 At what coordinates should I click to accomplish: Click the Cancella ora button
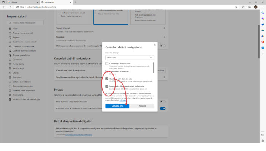click(x=117, y=106)
